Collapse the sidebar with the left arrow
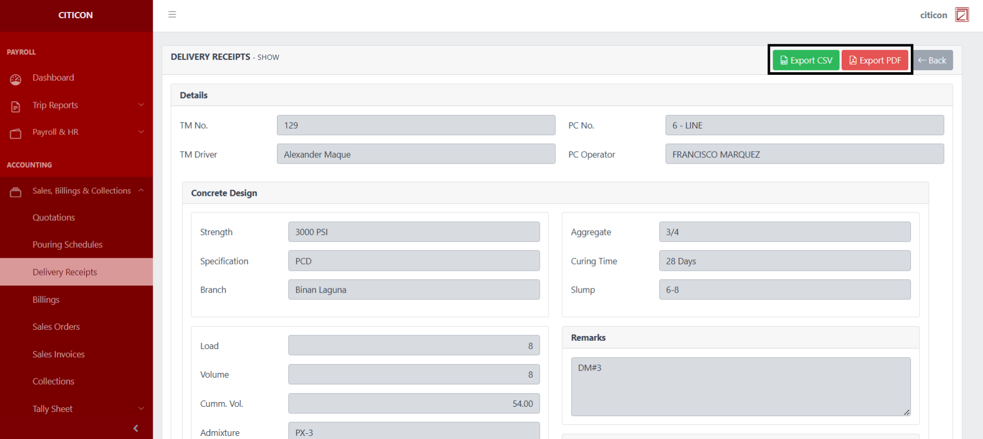Image resolution: width=983 pixels, height=439 pixels. coord(136,428)
